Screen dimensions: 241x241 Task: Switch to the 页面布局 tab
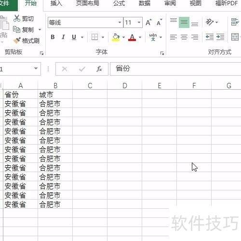tap(88, 3)
